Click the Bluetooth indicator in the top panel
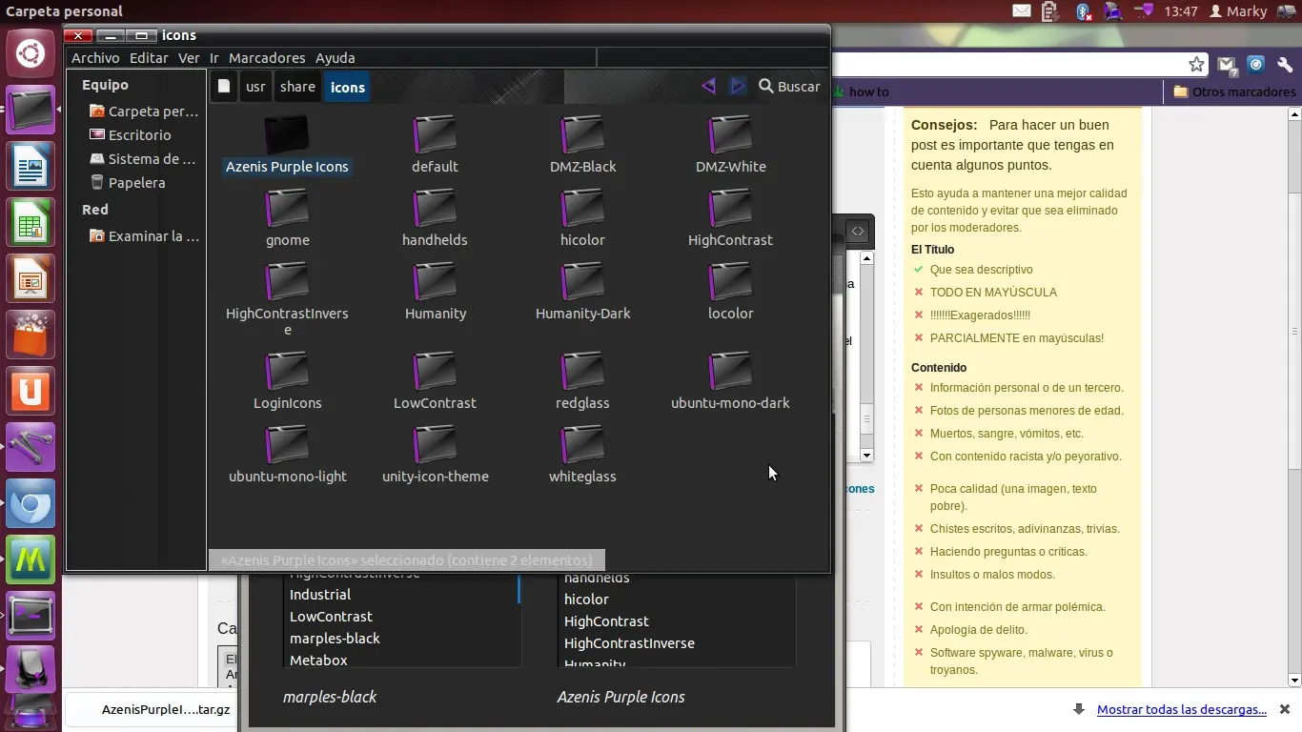The width and height of the screenshot is (1302, 732). 1085,11
